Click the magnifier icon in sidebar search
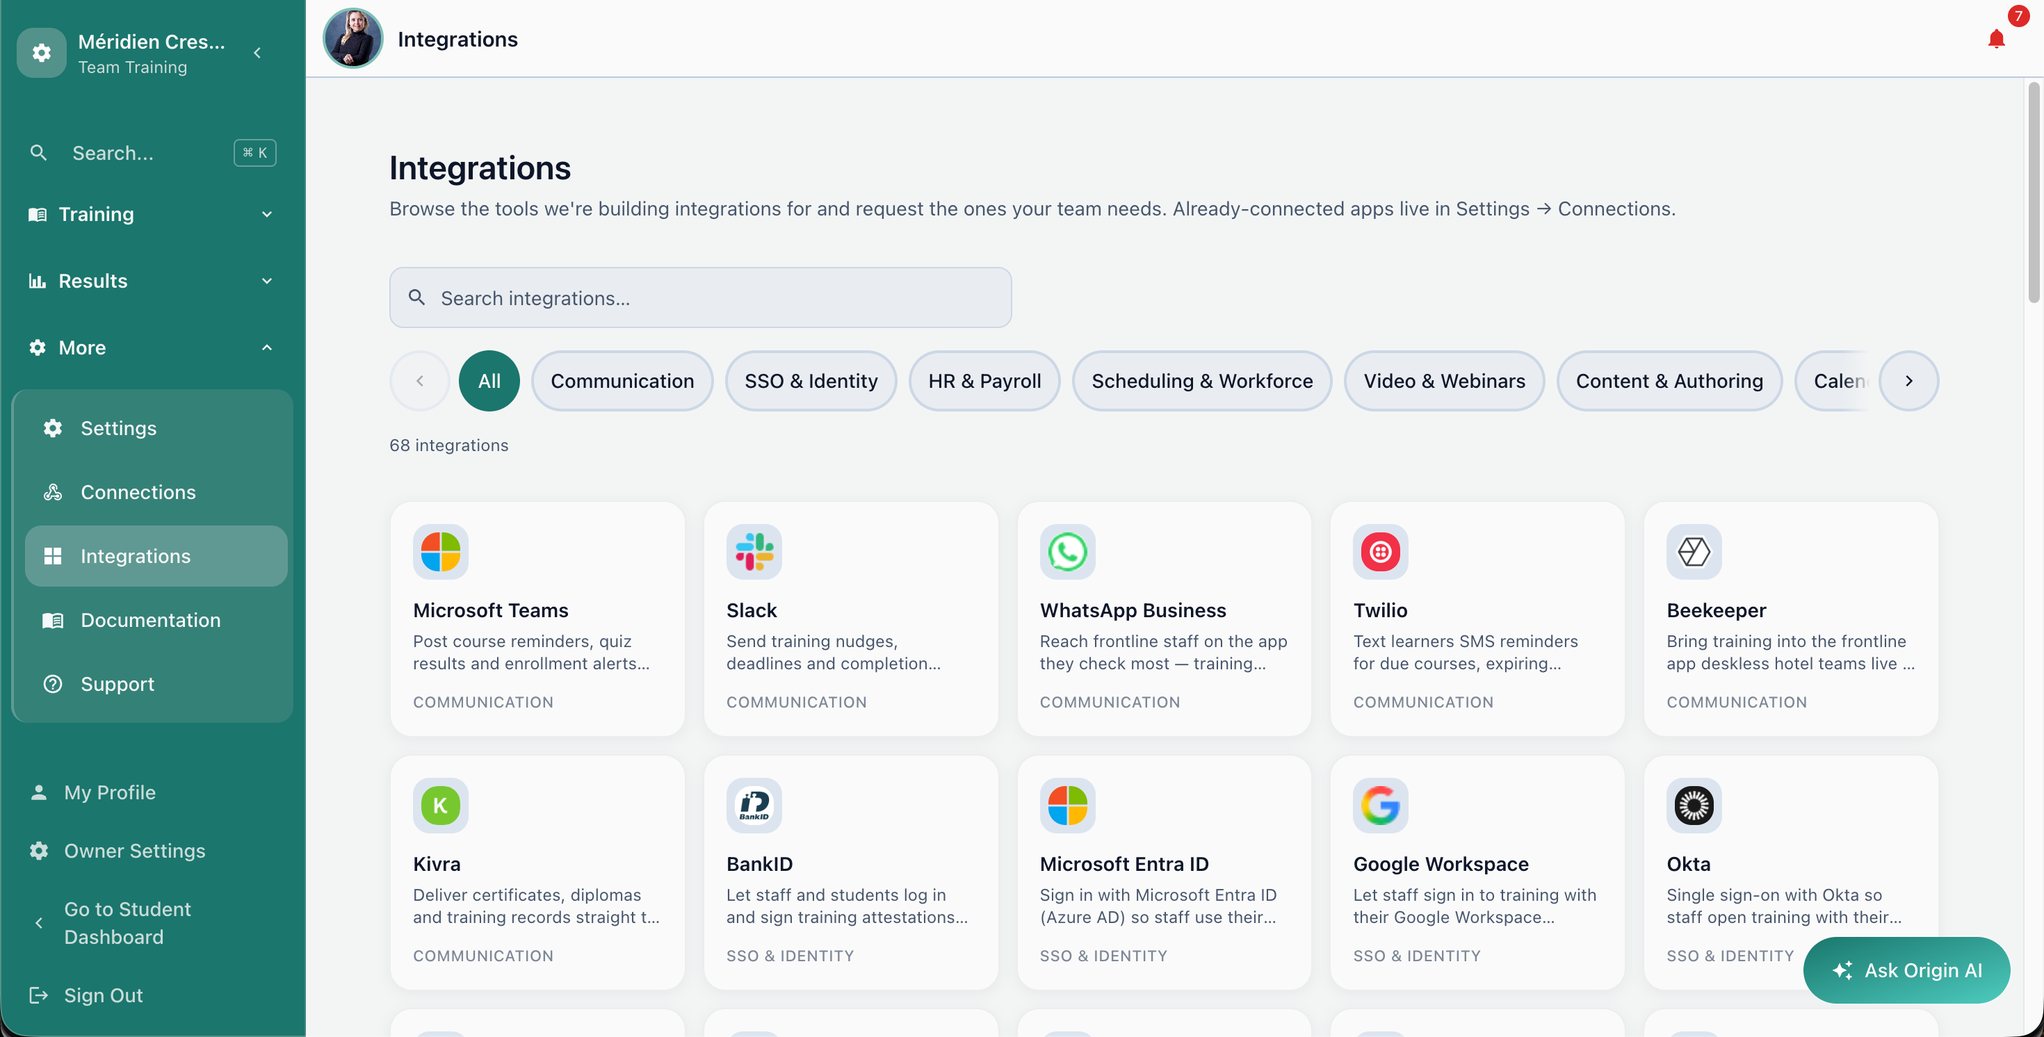Image resolution: width=2044 pixels, height=1037 pixels. pyautogui.click(x=38, y=152)
